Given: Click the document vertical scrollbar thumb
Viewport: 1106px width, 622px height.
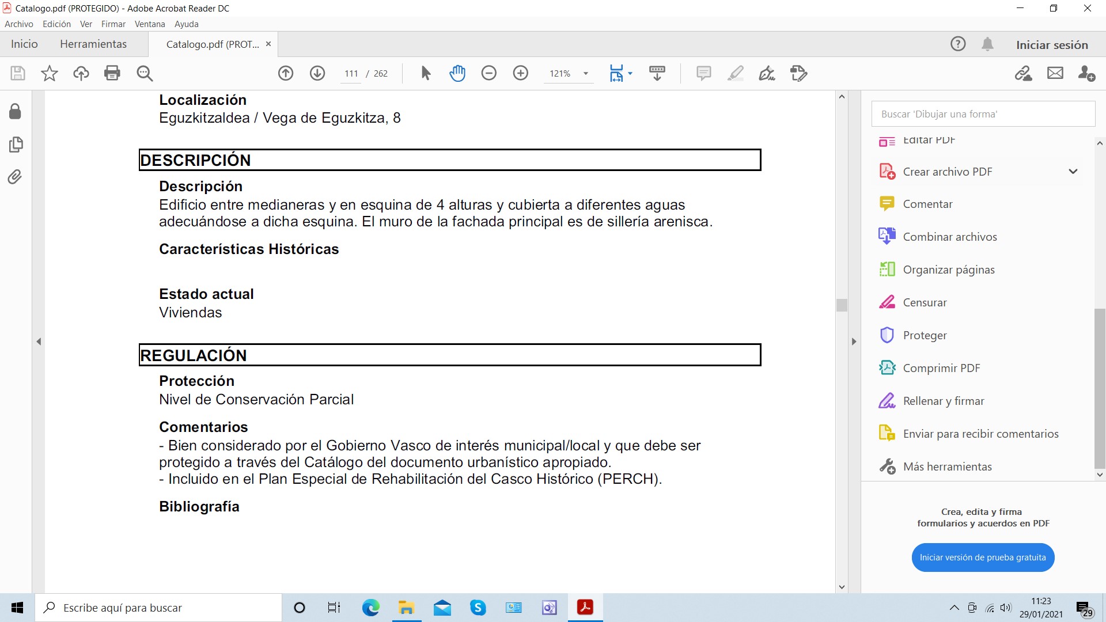Looking at the screenshot, I should click(x=842, y=305).
